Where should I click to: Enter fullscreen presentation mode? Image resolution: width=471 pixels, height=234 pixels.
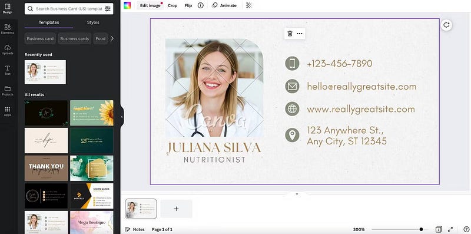coord(450,229)
